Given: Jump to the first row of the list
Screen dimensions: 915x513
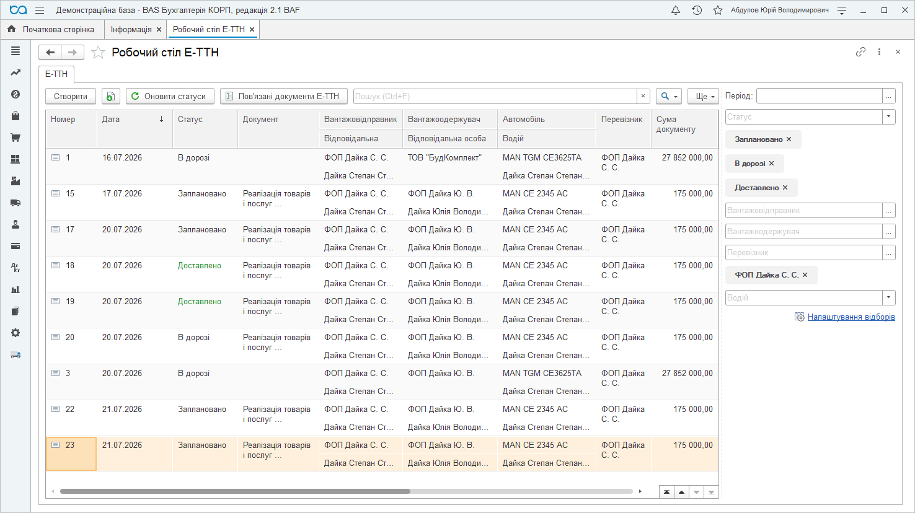Looking at the screenshot, I should 666,492.
